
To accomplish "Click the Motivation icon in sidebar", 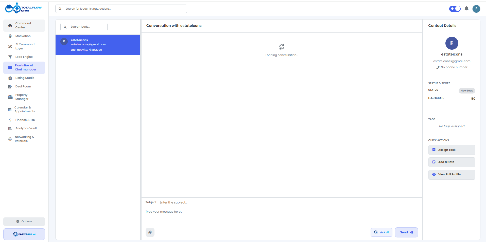I will pos(10,36).
